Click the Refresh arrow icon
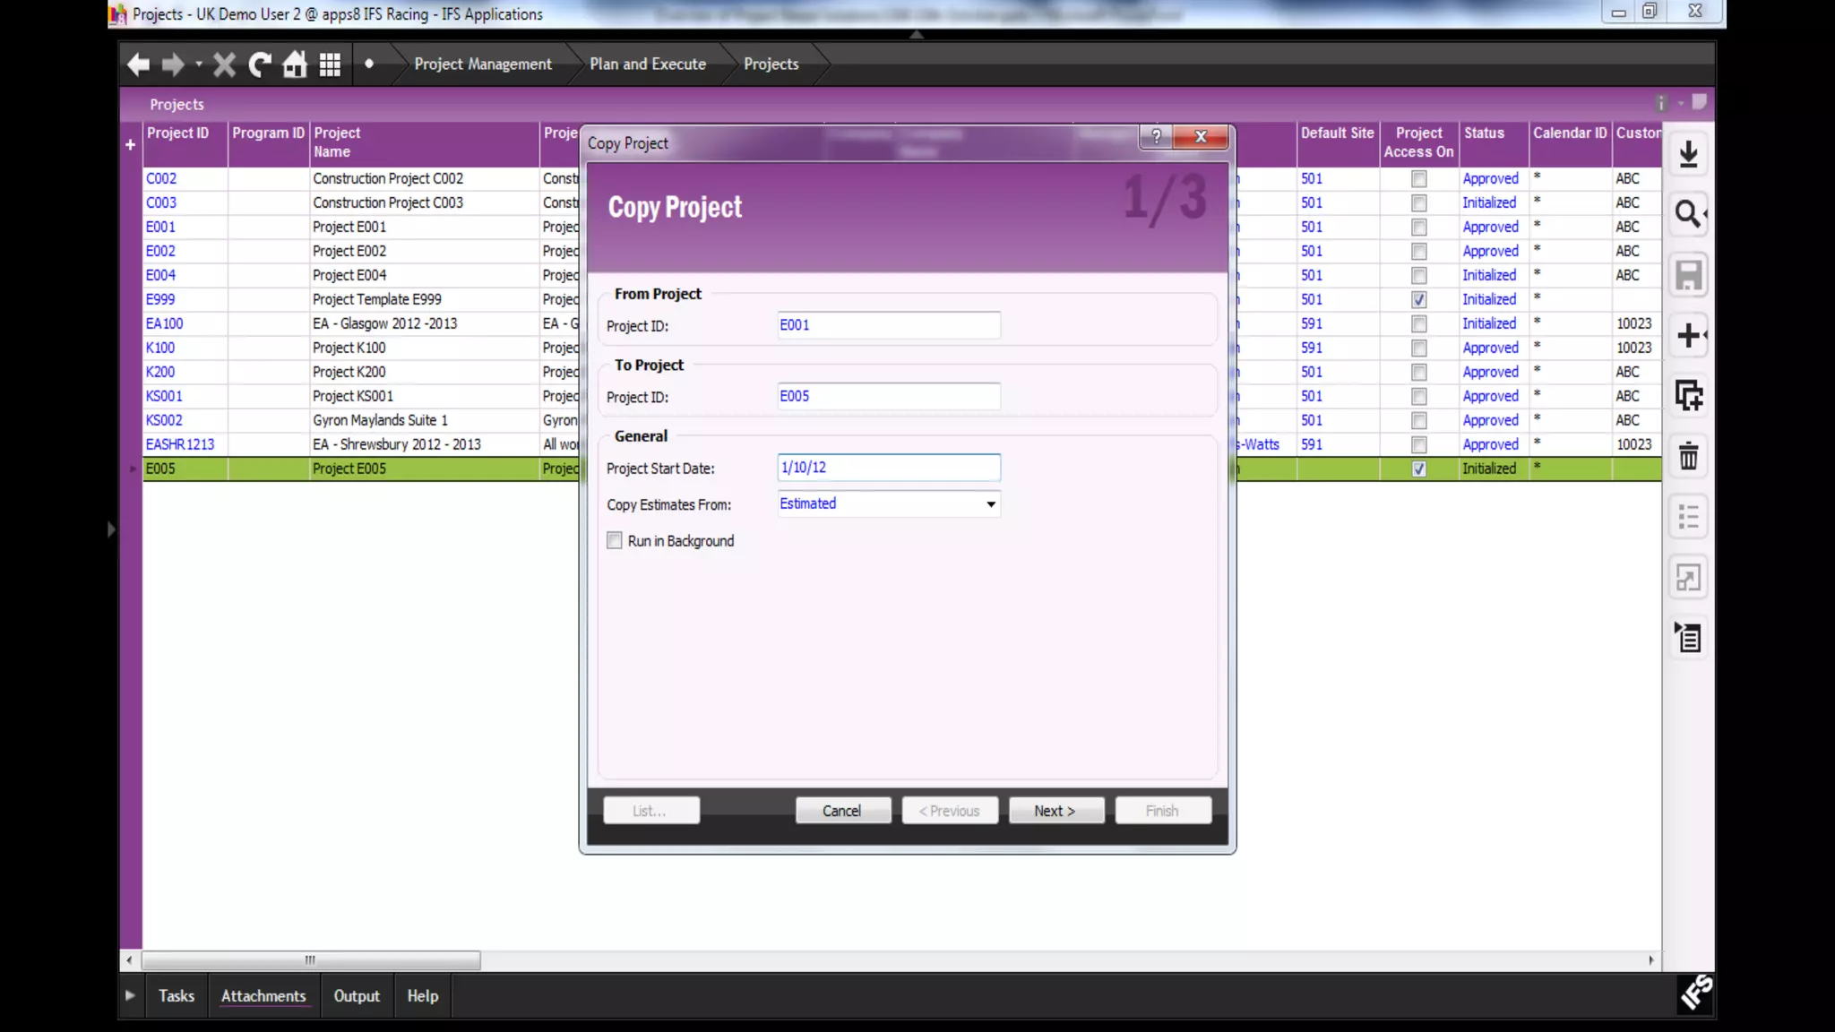 [260, 64]
